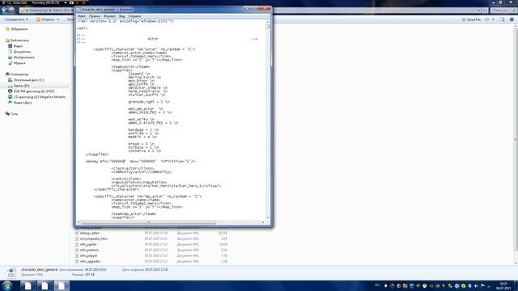The height and width of the screenshot is (291, 518).
Task: Click character_desc_general name in details pane
Action: click(40, 269)
